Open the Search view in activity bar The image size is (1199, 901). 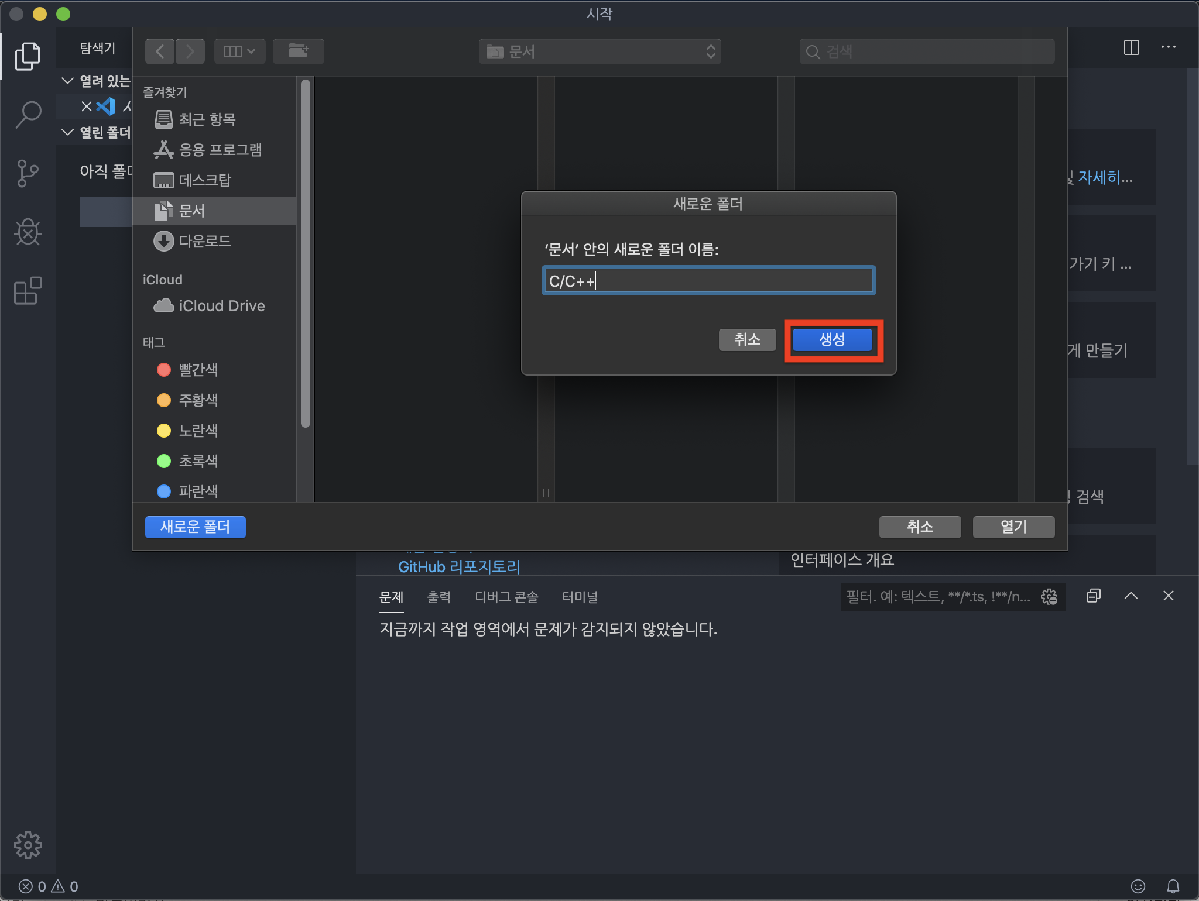point(28,115)
